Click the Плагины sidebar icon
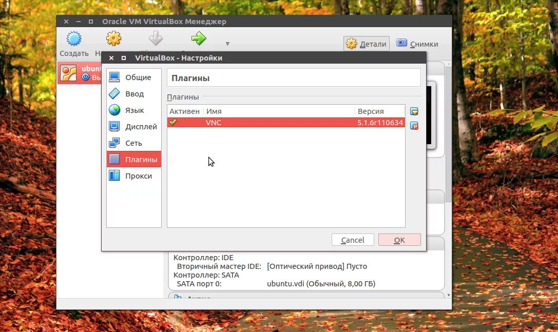This screenshot has height=332, width=558. (114, 159)
